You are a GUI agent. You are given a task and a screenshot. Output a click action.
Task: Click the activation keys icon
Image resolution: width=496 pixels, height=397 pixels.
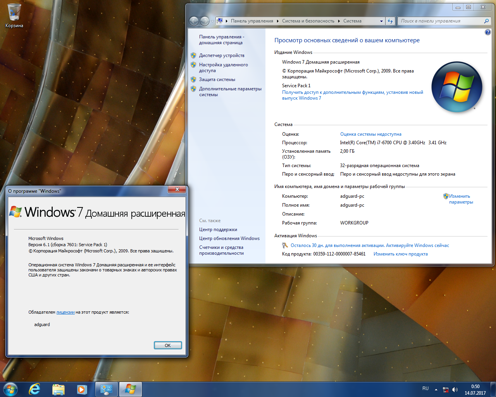coord(285,245)
